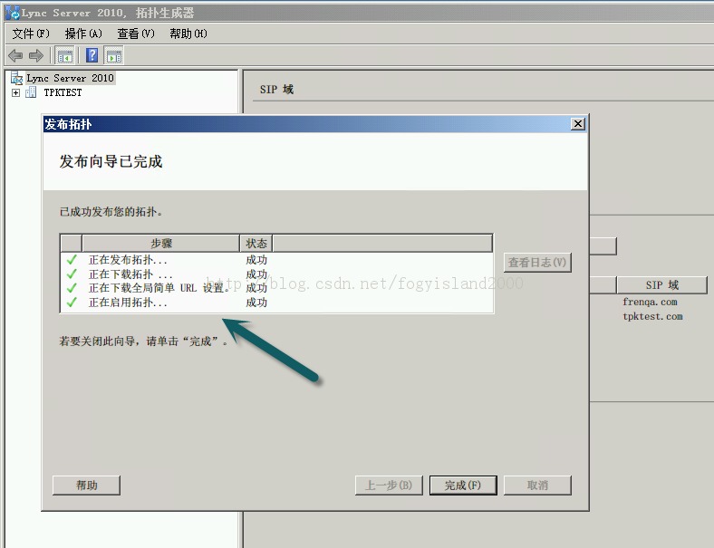This screenshot has height=548, width=714.
Task: Click the 步骤 column header
Action: [161, 243]
